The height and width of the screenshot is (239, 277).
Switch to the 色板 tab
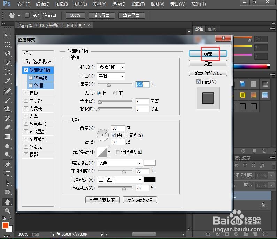coord(211,29)
